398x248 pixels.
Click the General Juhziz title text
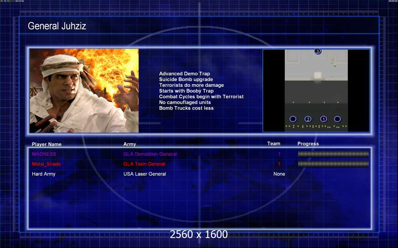coord(57,26)
